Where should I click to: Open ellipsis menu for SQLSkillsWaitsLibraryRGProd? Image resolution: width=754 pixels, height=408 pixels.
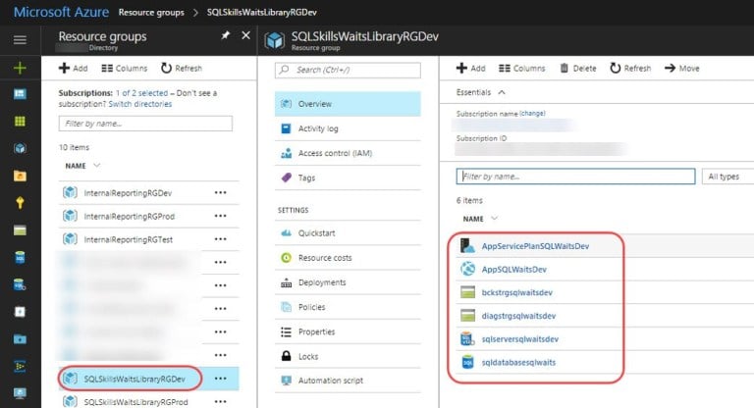220,401
